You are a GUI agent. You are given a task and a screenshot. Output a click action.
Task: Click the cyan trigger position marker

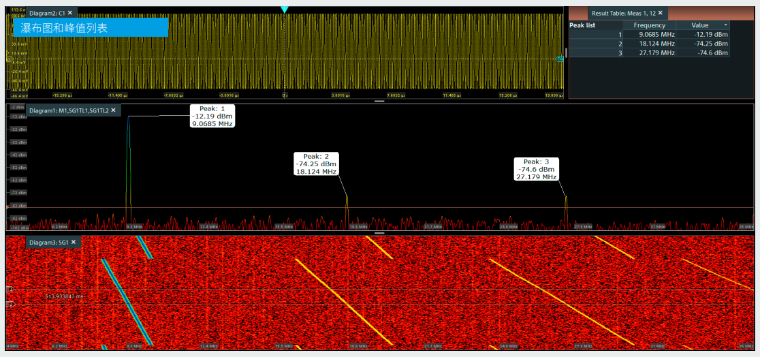285,9
